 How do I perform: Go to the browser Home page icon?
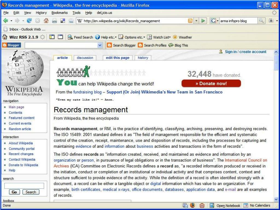tap(46, 21)
